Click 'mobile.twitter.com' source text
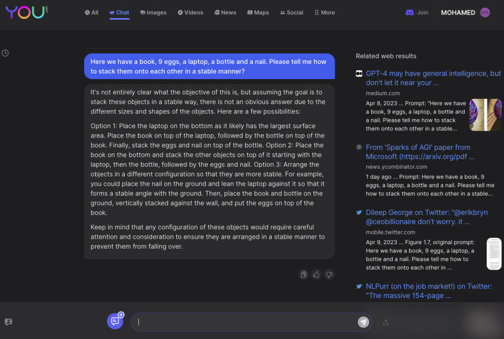 coord(390,232)
